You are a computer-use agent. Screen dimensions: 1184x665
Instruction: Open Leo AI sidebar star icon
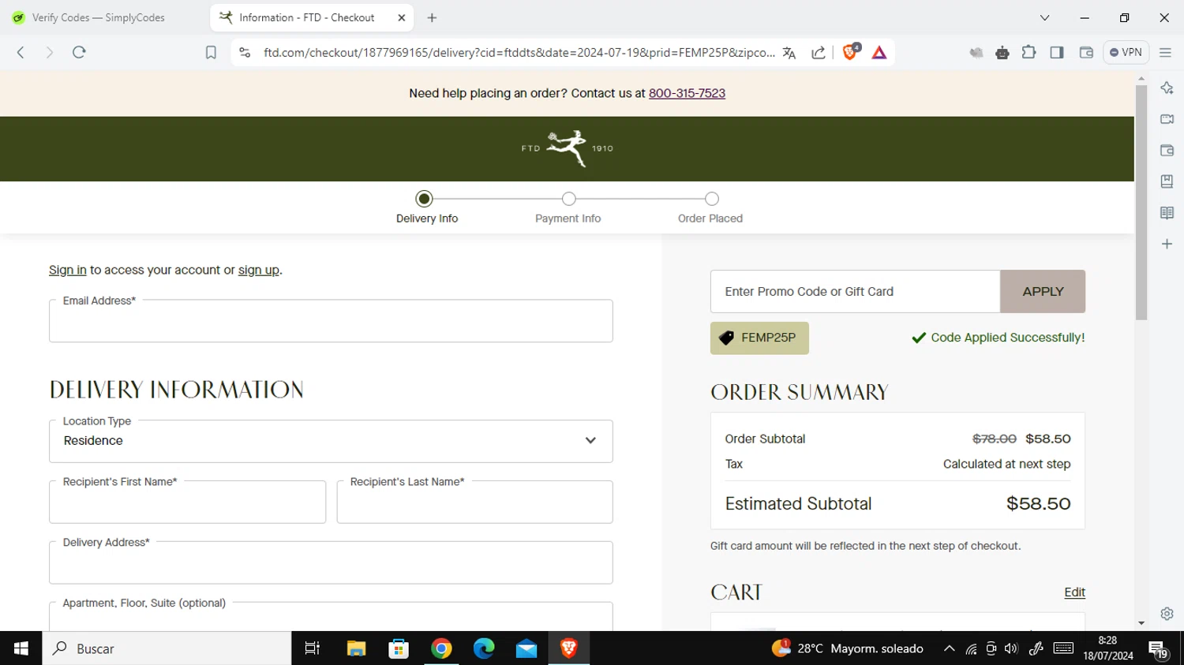1167,88
